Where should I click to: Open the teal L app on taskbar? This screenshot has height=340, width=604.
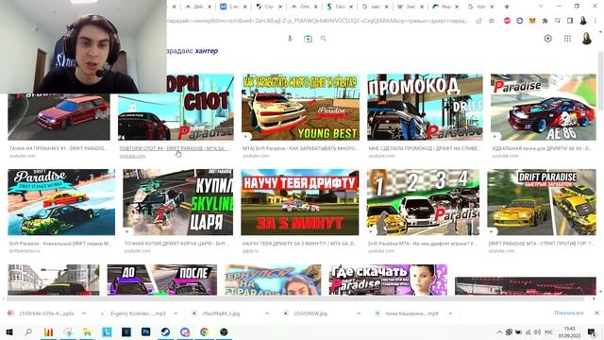click(107, 331)
